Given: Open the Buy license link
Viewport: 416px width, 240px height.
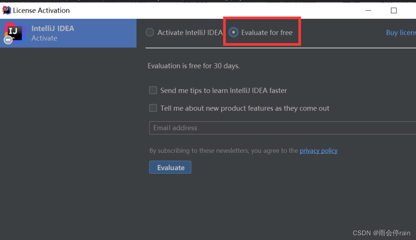Looking at the screenshot, I should coord(401,32).
